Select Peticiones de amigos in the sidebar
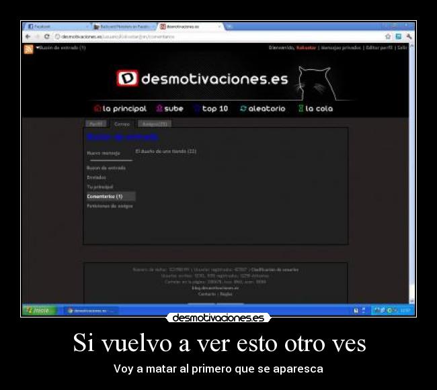The image size is (437, 390). click(110, 206)
